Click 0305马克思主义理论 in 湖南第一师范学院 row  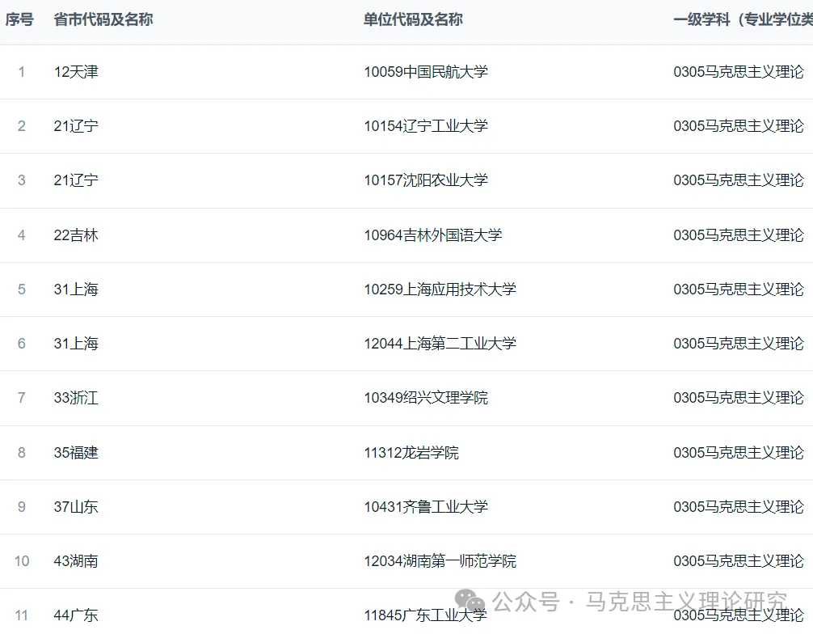pyautogui.click(x=739, y=561)
